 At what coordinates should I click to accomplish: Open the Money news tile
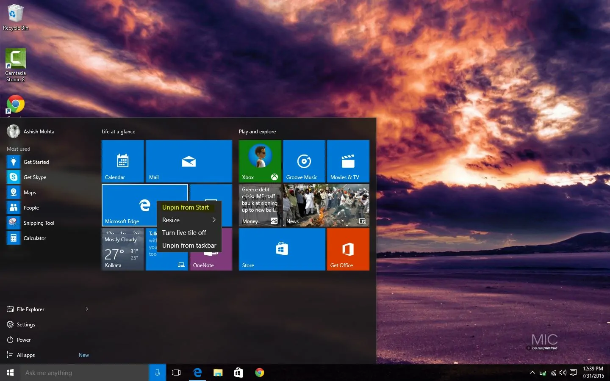(x=260, y=205)
